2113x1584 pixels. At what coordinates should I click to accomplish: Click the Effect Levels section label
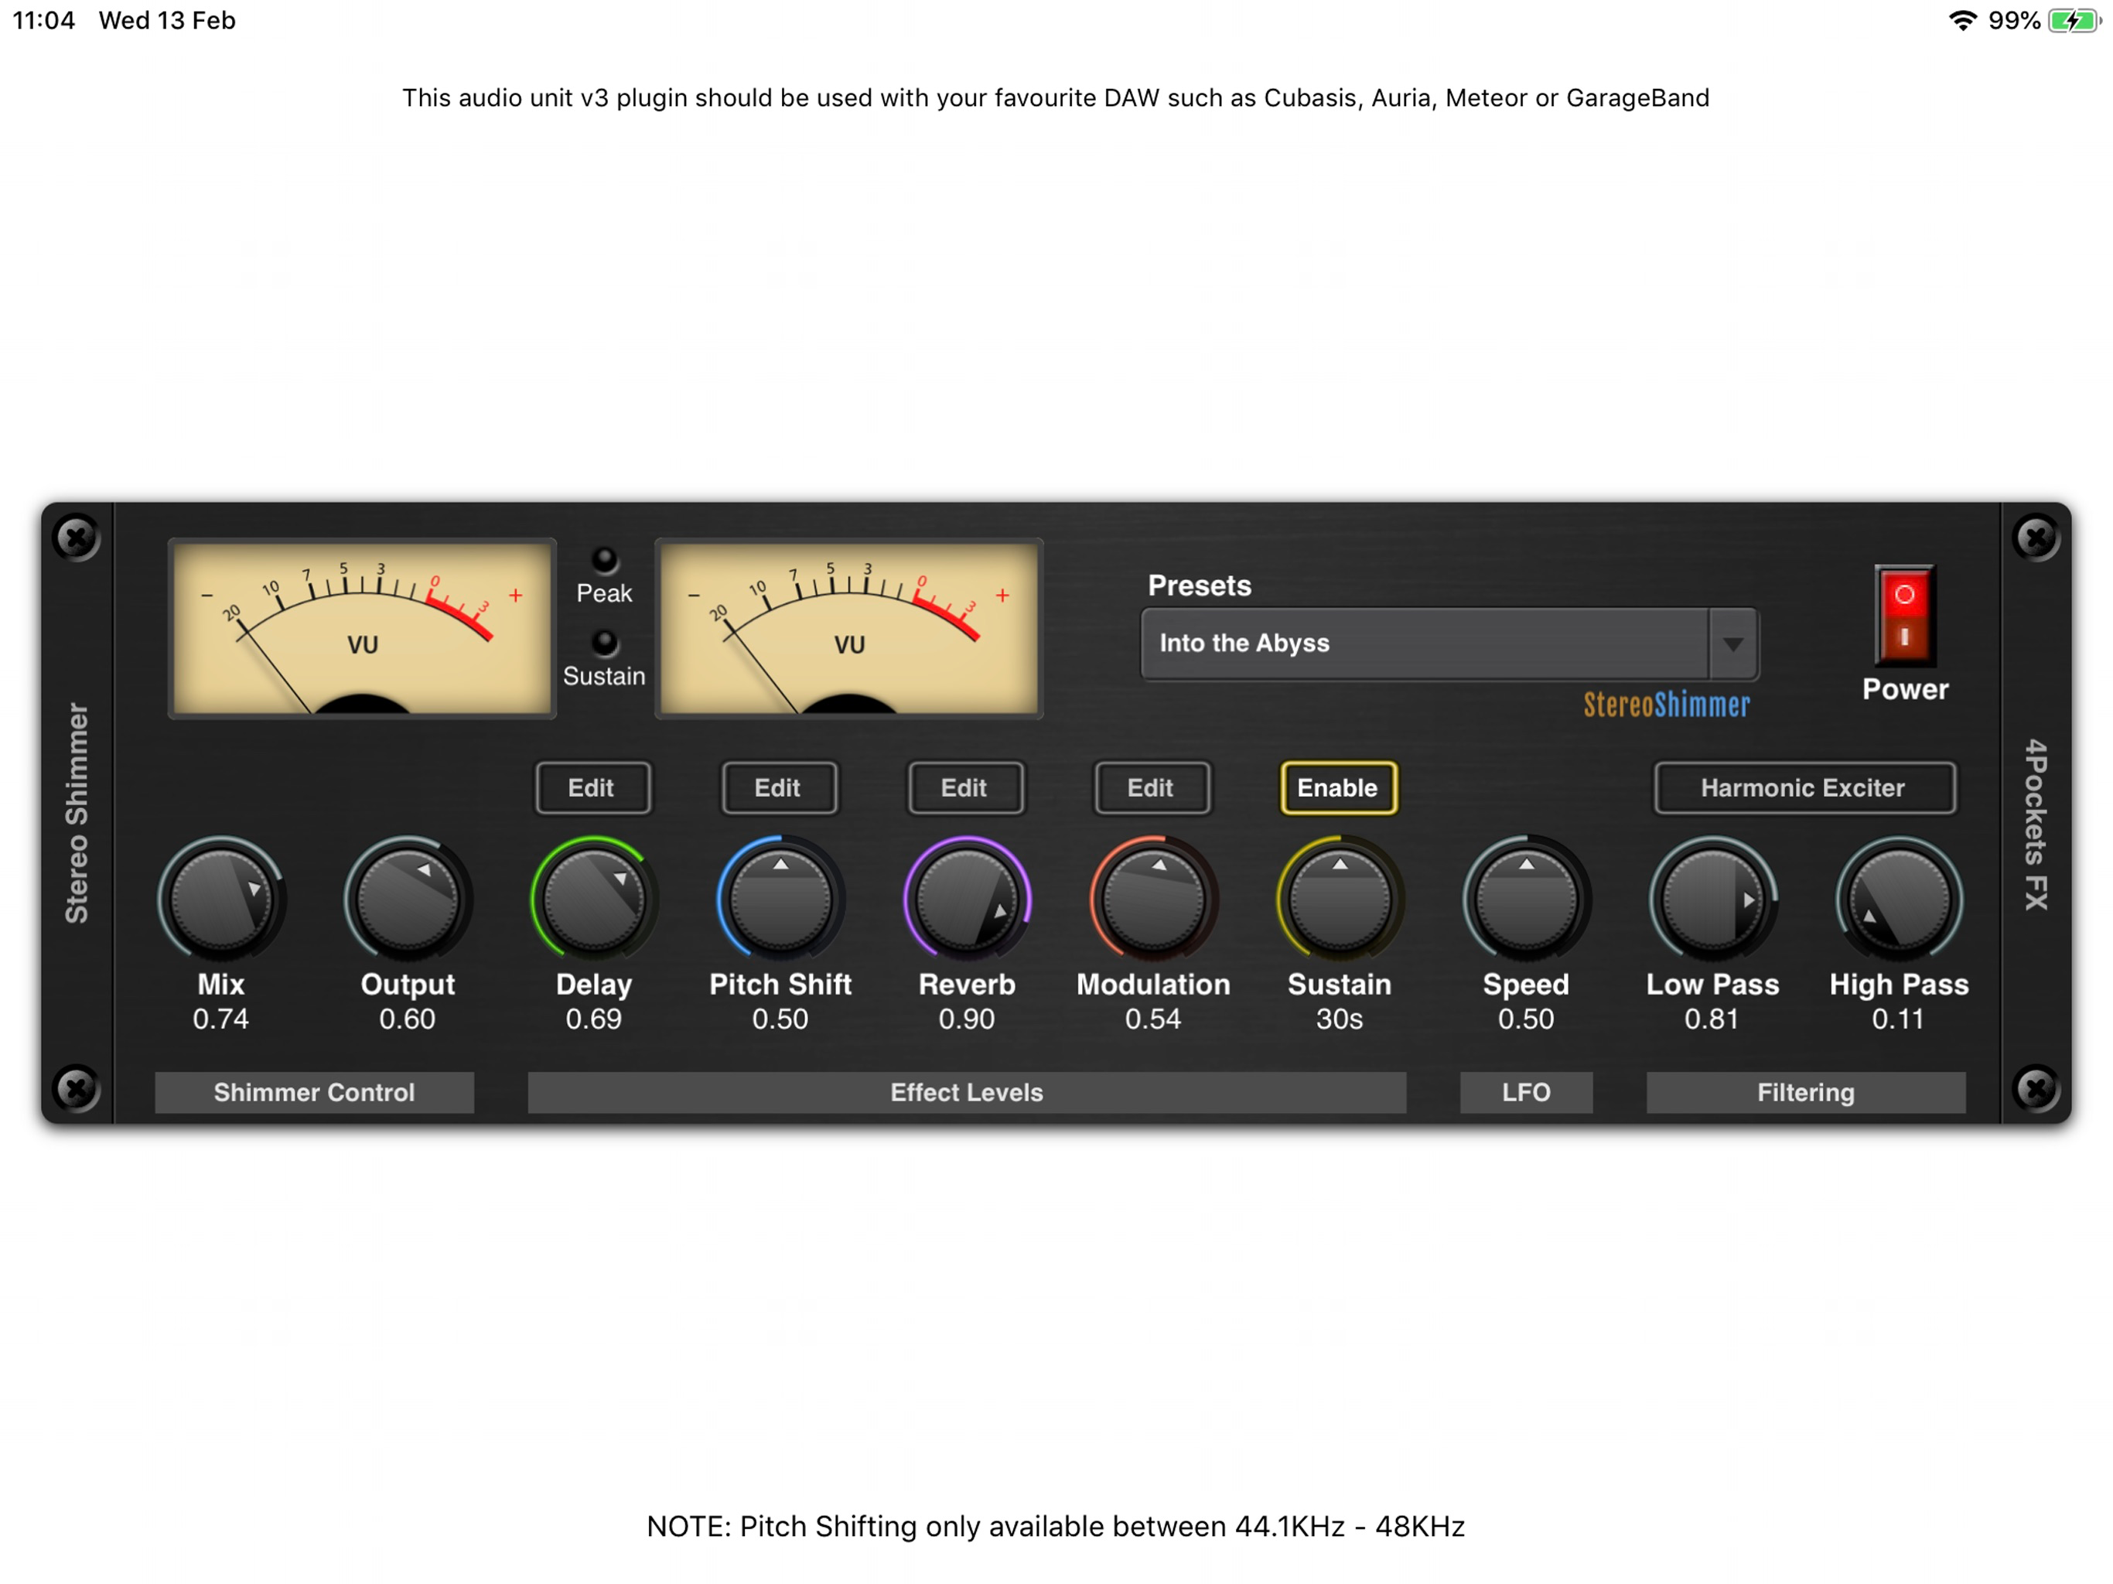(x=966, y=1092)
